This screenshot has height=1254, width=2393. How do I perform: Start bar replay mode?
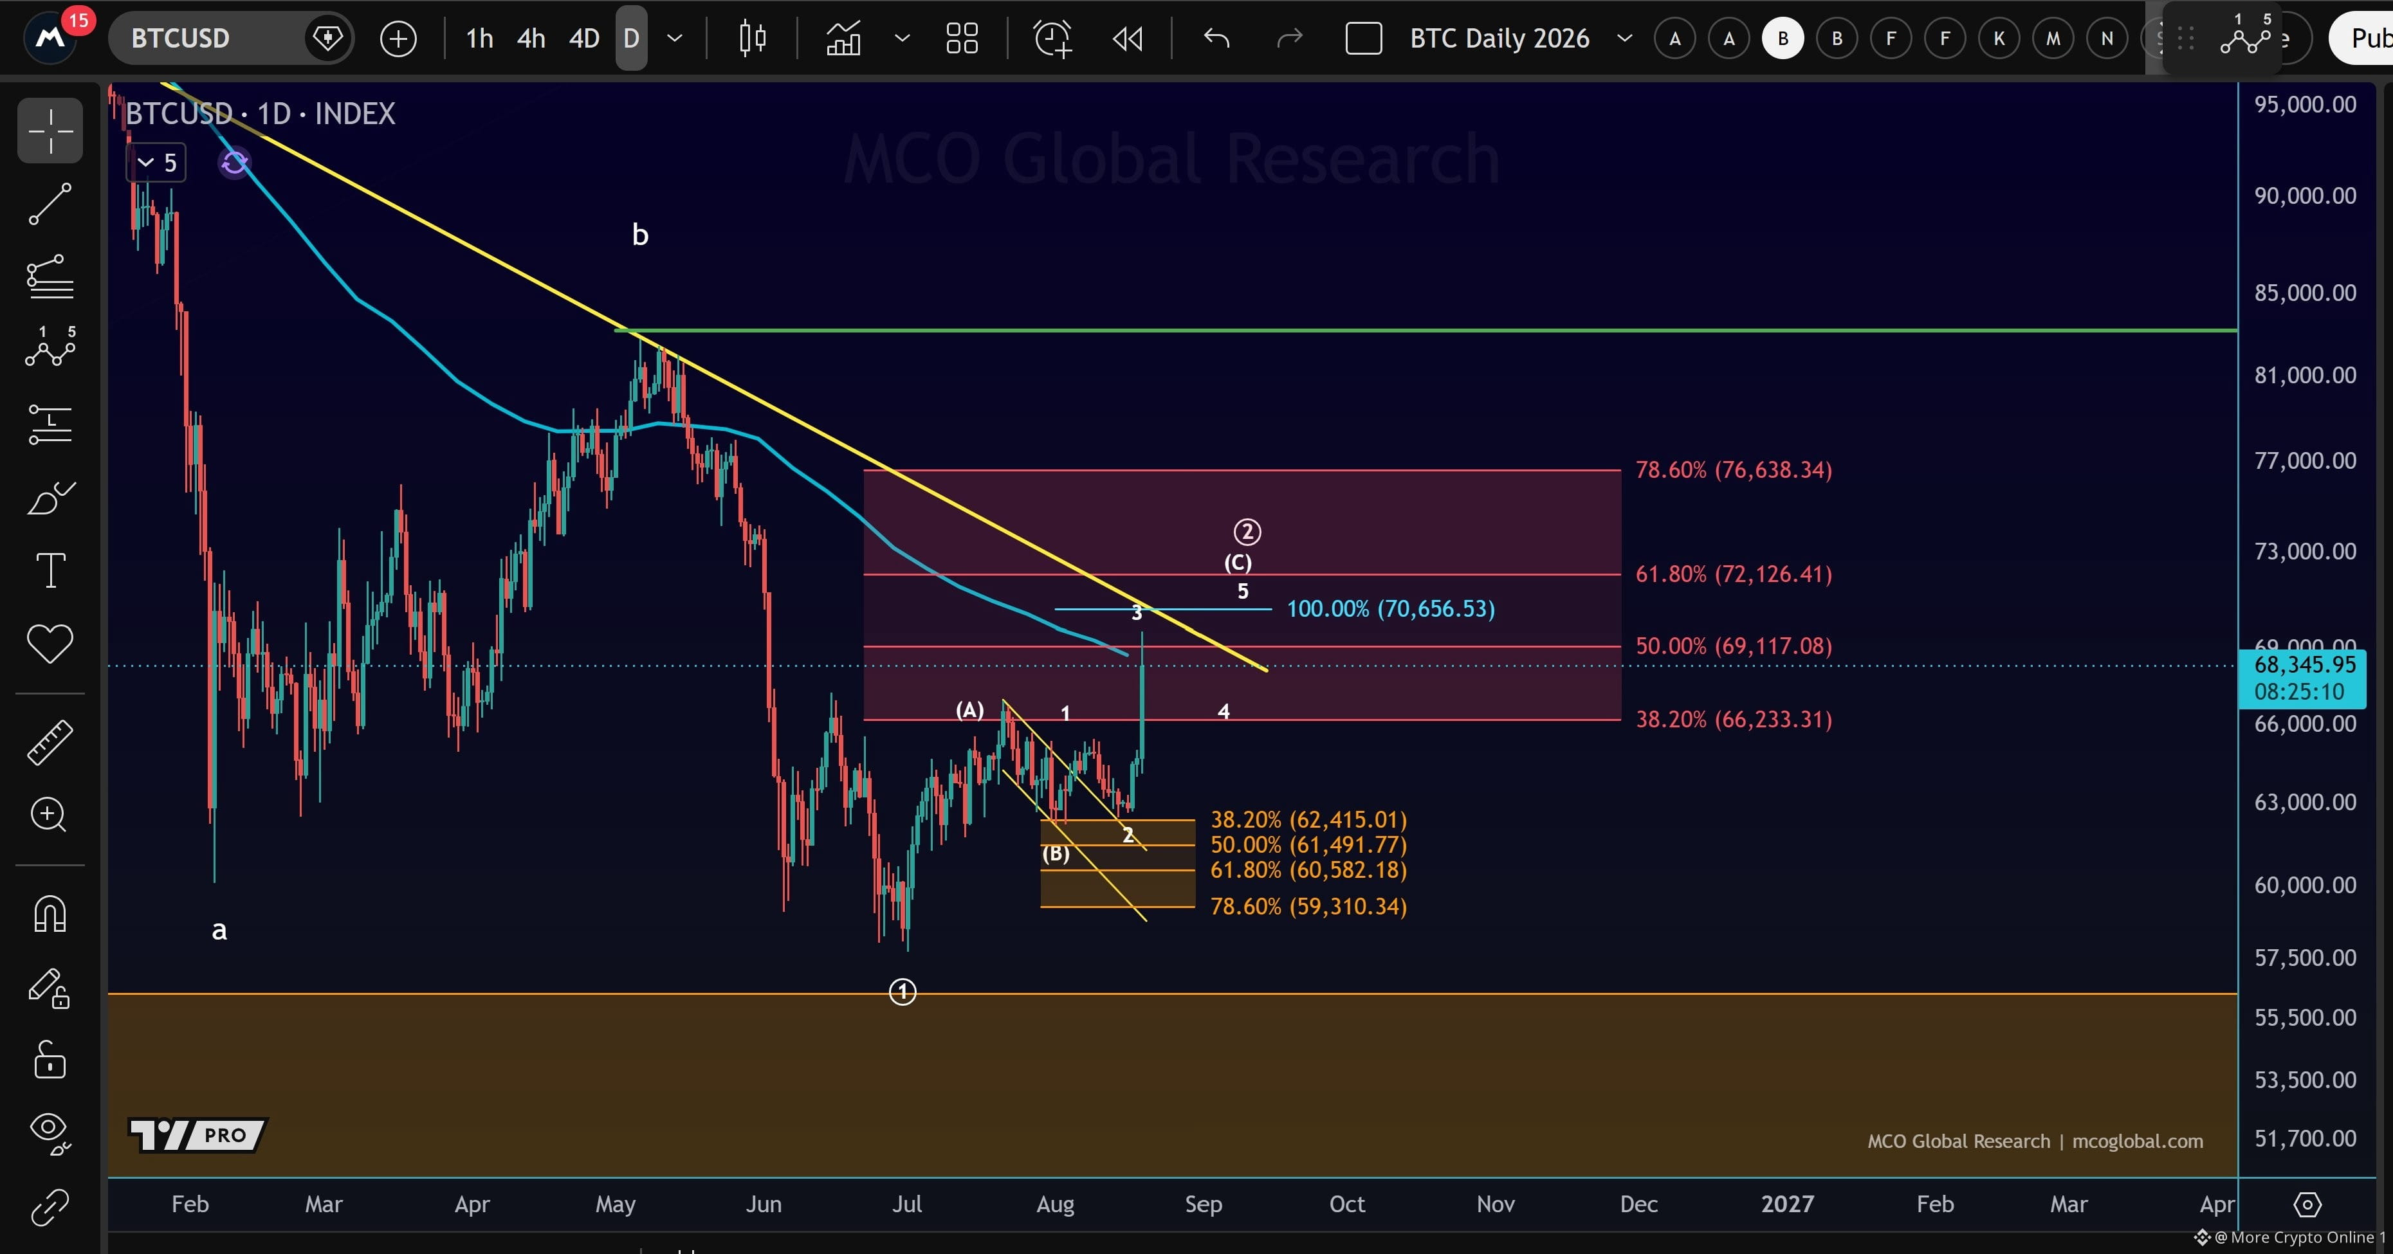pos(1128,38)
